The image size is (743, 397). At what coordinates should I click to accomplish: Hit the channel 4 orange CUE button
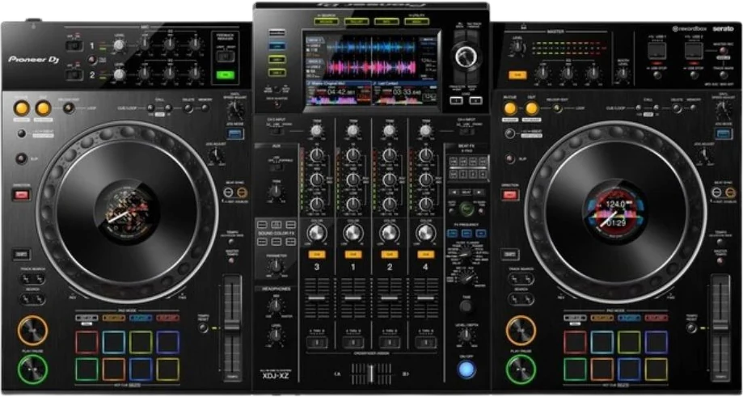(425, 255)
